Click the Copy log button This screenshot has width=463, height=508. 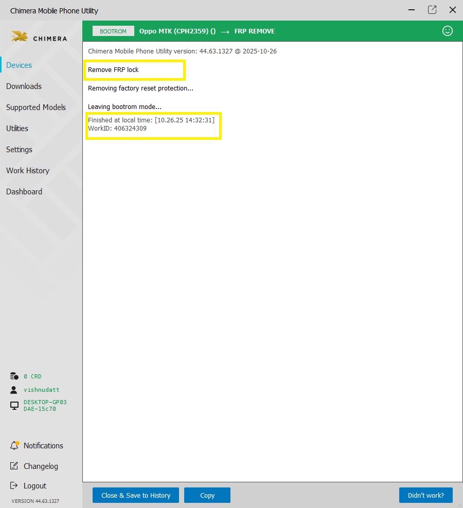click(x=207, y=495)
